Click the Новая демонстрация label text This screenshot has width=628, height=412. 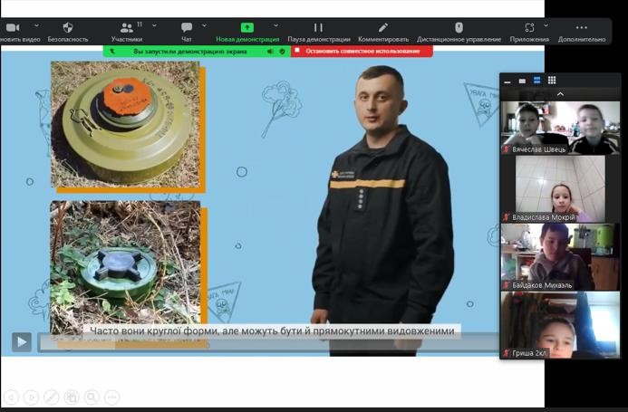[247, 39]
